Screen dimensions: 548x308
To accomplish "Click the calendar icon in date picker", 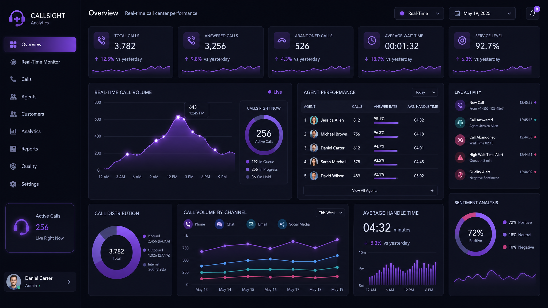I will pyautogui.click(x=457, y=13).
